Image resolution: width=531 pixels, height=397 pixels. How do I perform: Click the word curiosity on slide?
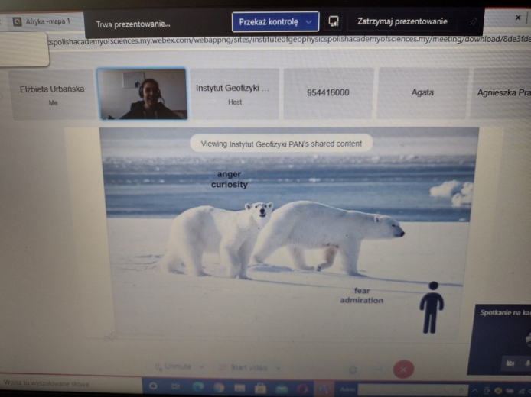(230, 185)
